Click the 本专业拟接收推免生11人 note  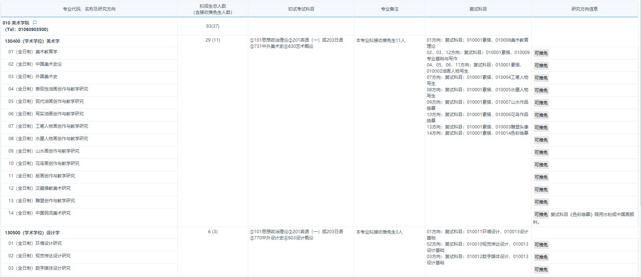point(380,41)
